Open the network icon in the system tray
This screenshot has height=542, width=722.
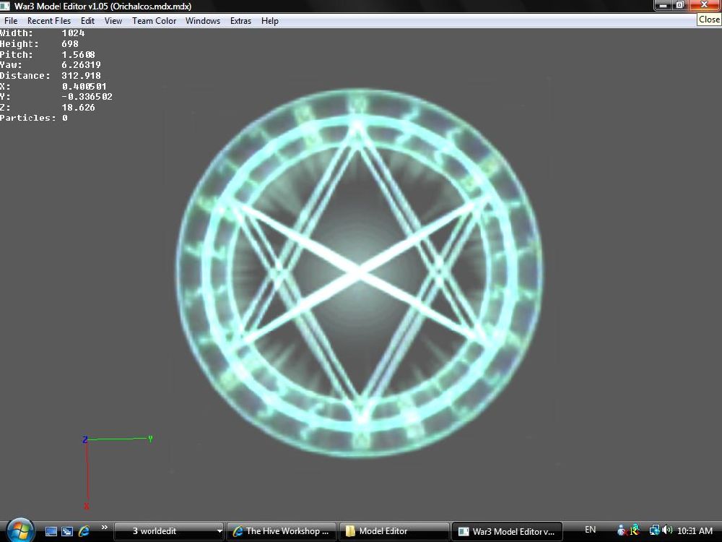pyautogui.click(x=654, y=530)
